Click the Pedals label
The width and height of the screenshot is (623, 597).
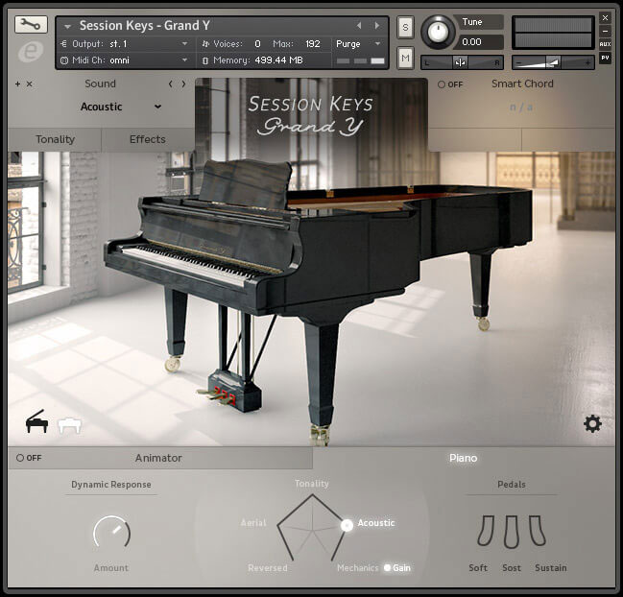[512, 484]
